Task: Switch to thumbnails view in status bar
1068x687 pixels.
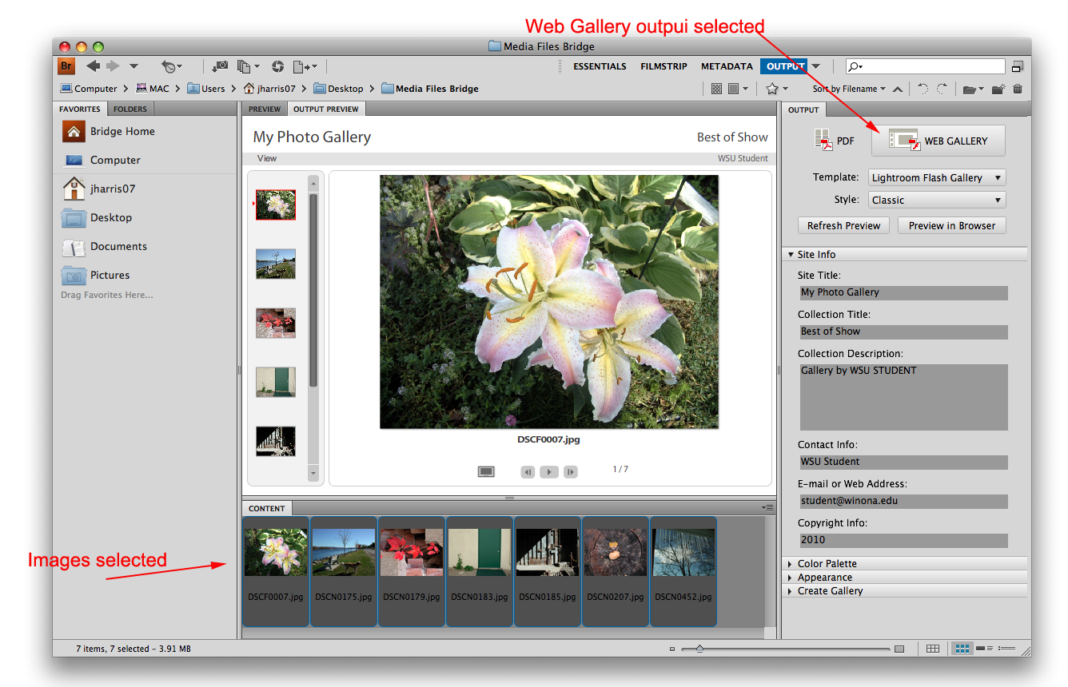Action: point(962,649)
